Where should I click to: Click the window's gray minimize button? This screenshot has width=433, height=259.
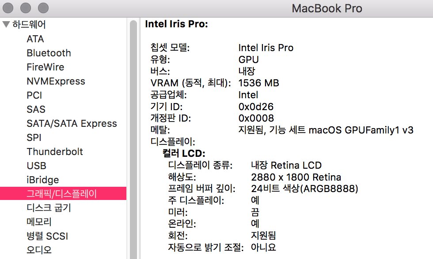point(26,8)
